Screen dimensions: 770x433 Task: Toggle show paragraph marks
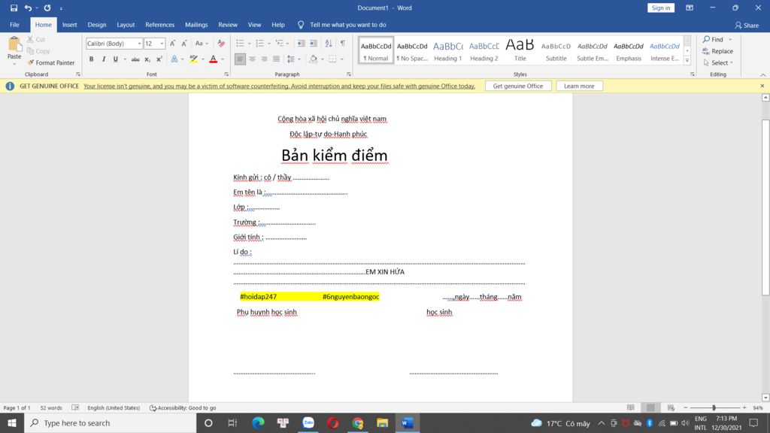pos(343,44)
